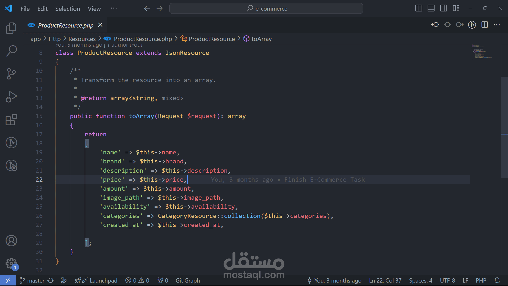Open Git Graph from status bar
Screen dimensions: 508x286
click(x=188, y=280)
